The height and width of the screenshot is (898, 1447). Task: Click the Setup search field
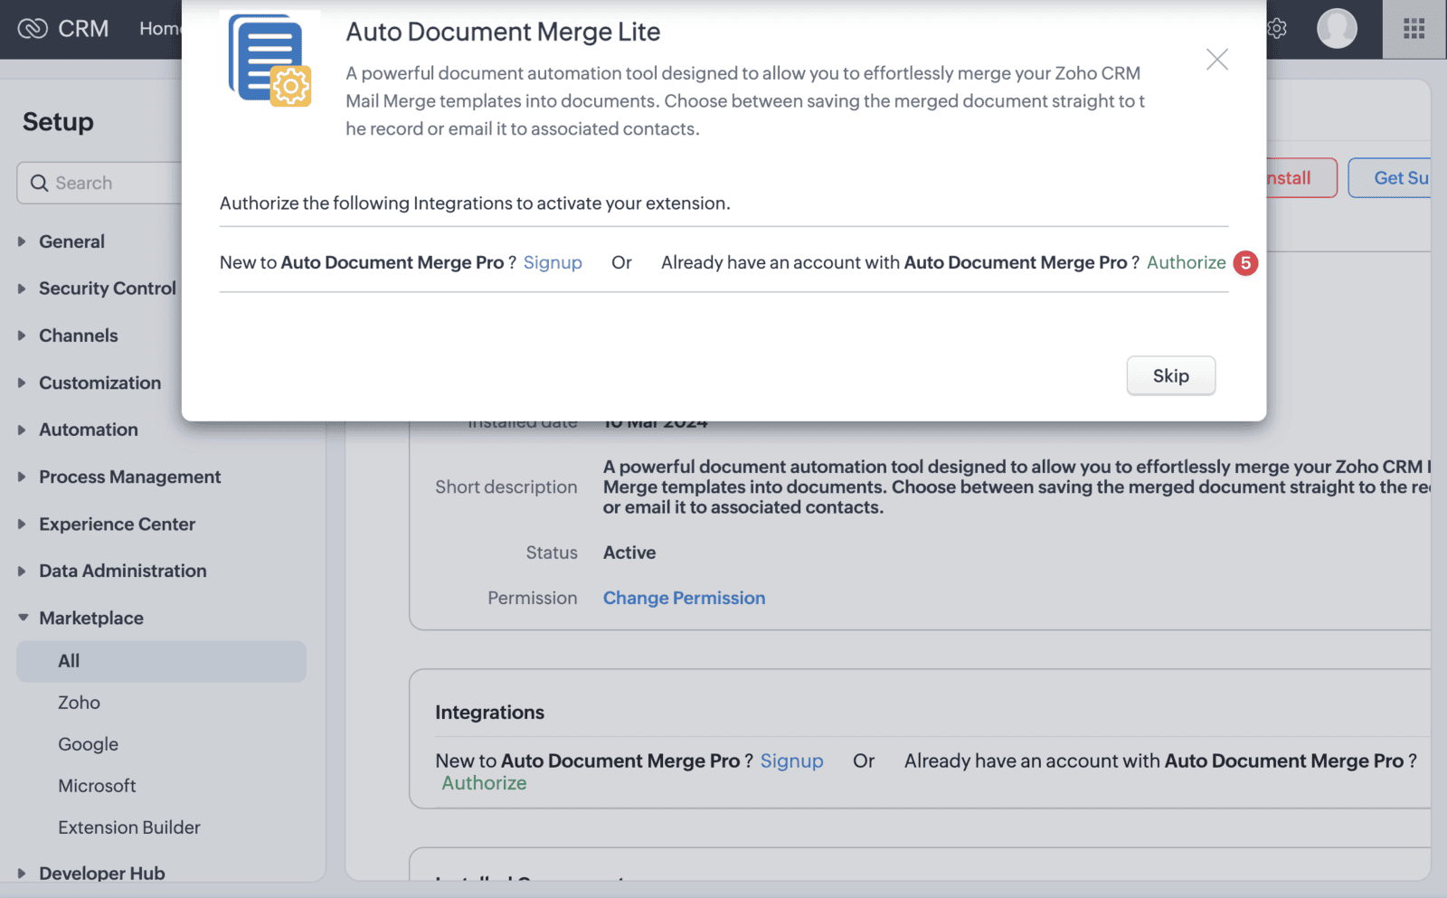99,183
